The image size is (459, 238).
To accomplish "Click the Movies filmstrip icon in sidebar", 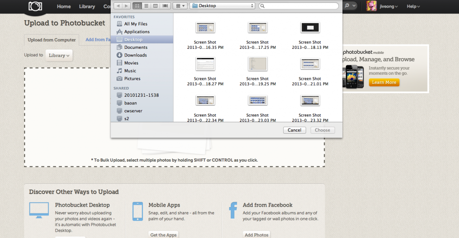I will pos(119,63).
